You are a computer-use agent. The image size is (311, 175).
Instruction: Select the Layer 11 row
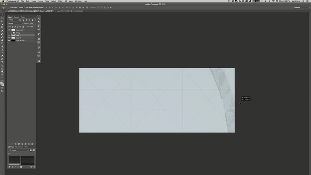(x=21, y=35)
